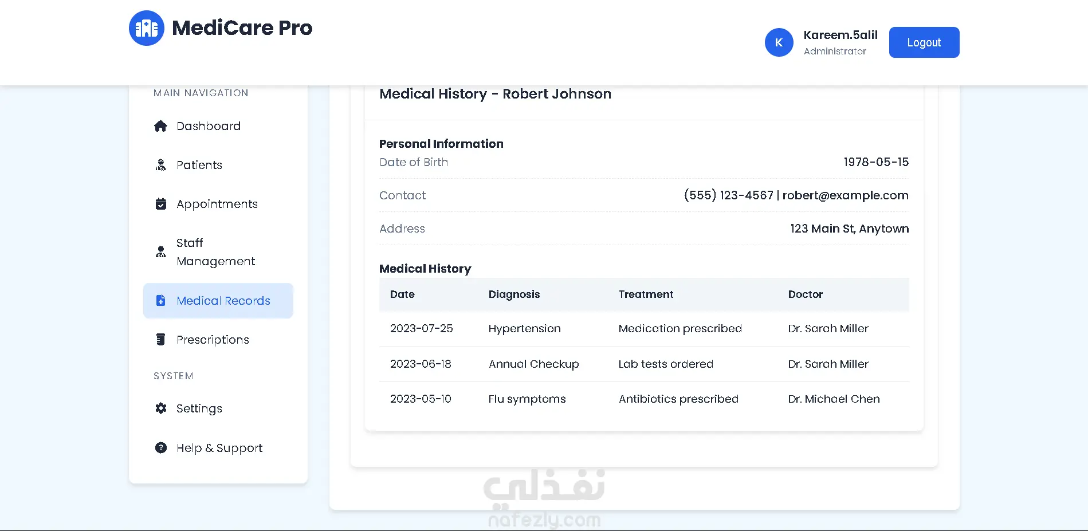Click the Dashboard home icon
The height and width of the screenshot is (531, 1088).
[x=160, y=126]
